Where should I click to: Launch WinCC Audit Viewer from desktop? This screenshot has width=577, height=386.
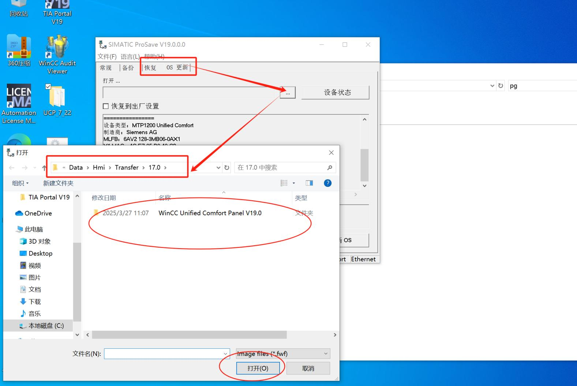pyautogui.click(x=57, y=54)
